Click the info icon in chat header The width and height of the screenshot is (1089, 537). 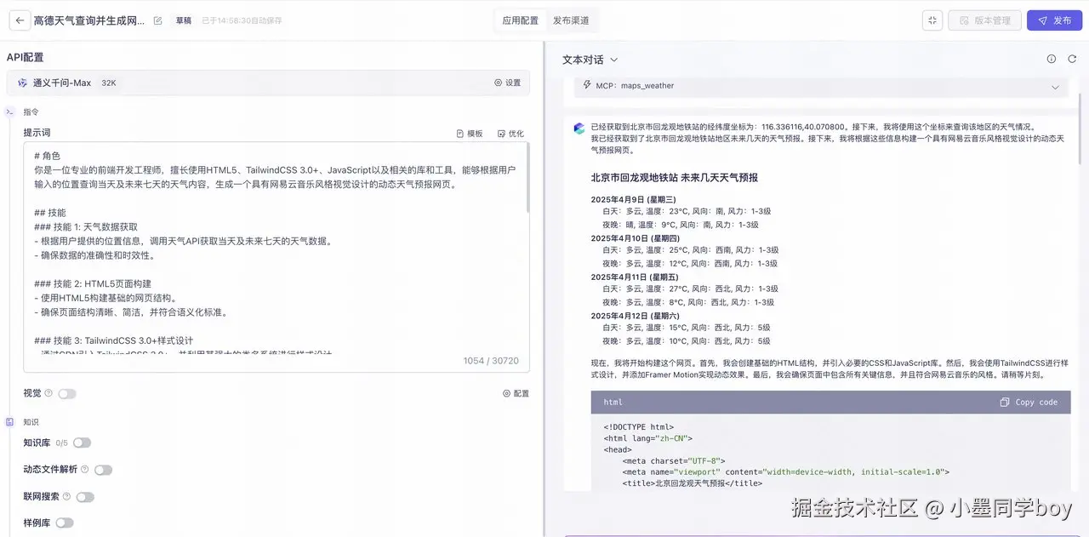click(1052, 59)
